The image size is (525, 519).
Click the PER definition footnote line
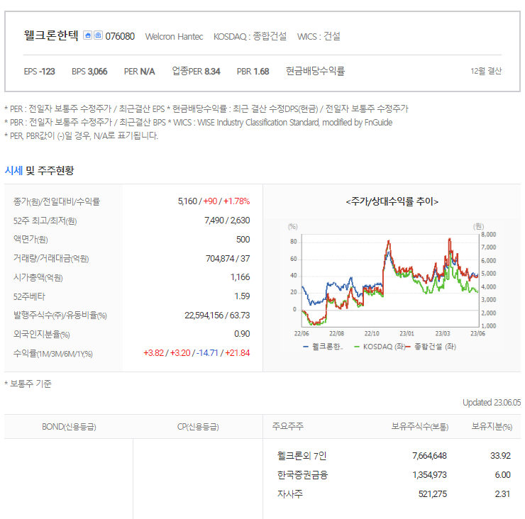pos(206,108)
